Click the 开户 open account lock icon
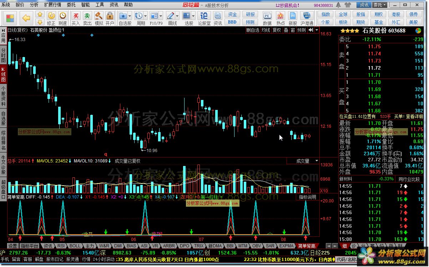The width and height of the screenshot is (429, 267). tap(110, 18)
